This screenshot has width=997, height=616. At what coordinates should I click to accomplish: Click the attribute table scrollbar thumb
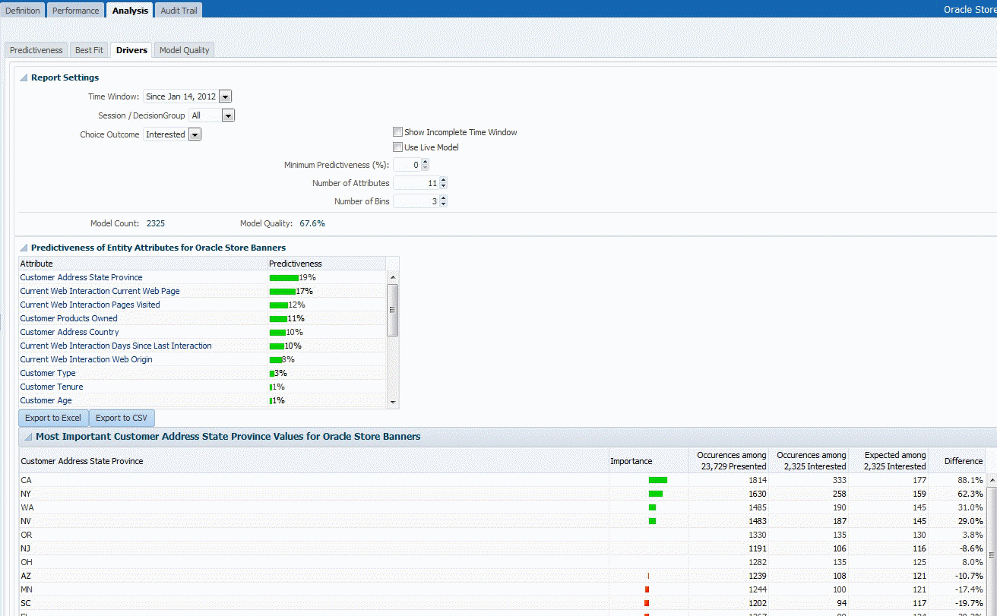[393, 310]
